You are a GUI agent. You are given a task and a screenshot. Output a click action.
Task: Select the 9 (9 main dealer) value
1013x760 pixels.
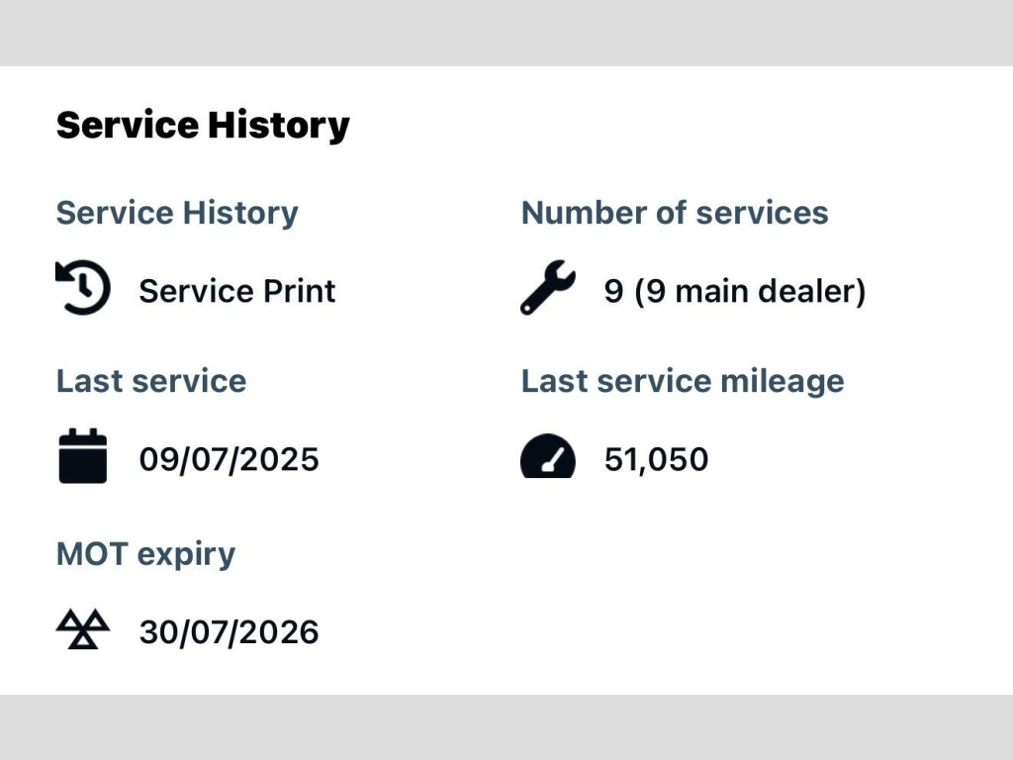(735, 292)
